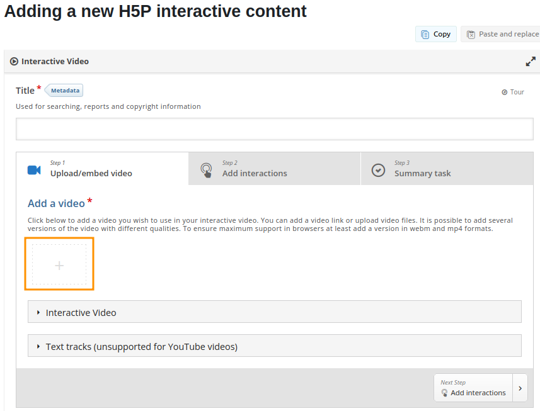Viewport: 540px width, 411px height.
Task: Click the Paste and replace button
Action: point(500,34)
